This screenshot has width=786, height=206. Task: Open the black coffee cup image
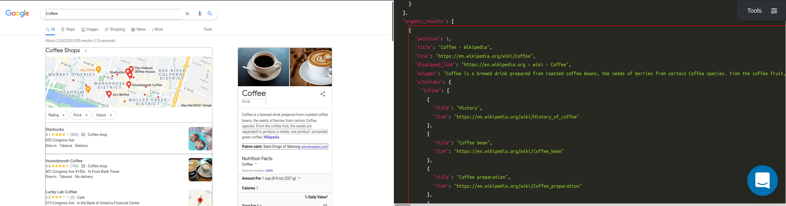coord(264,67)
